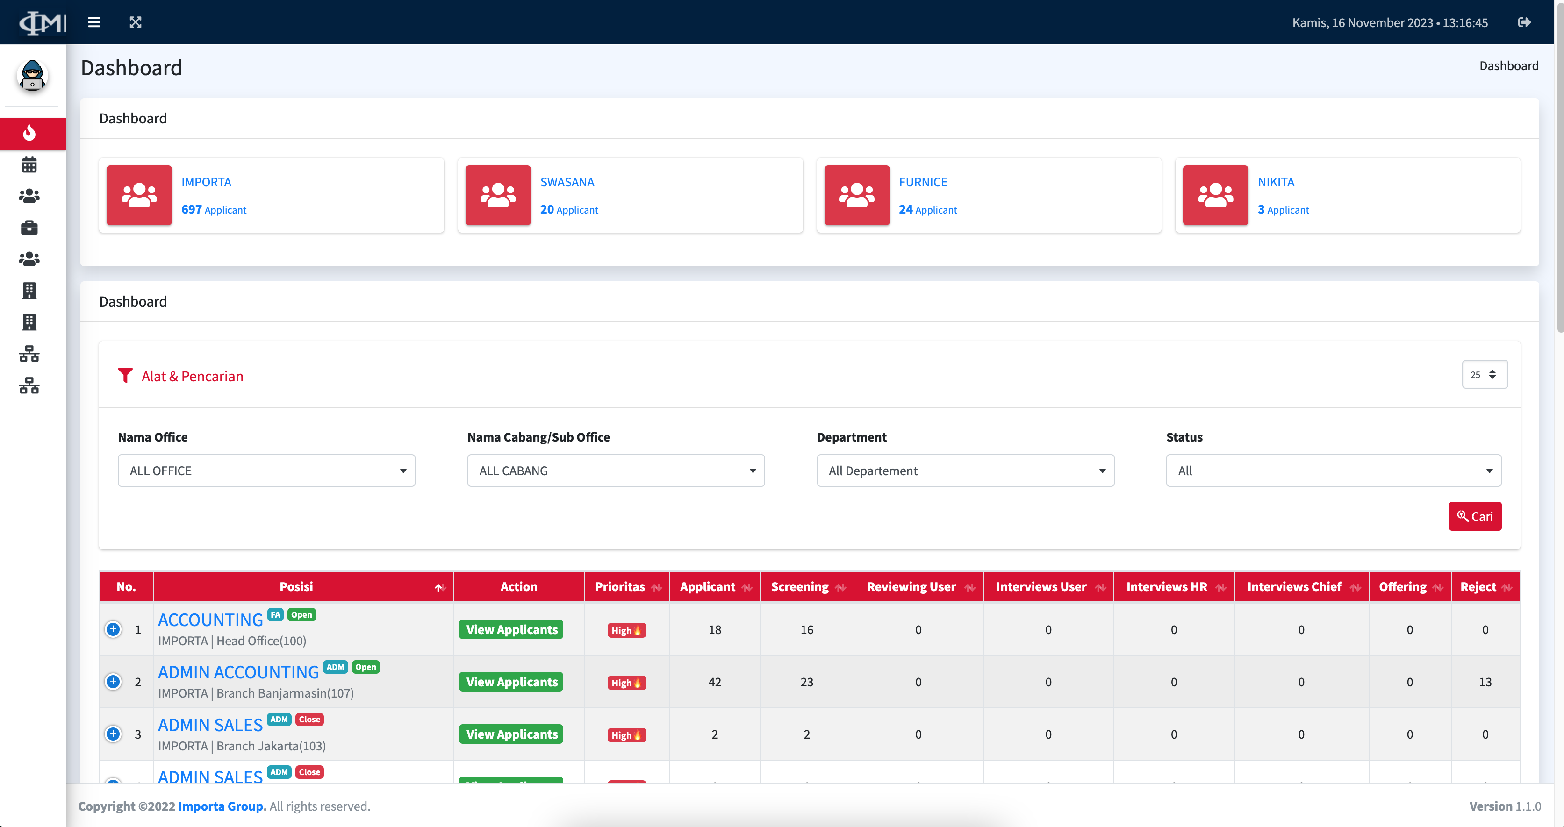Click the logout icon in top bar
The image size is (1564, 827).
1524,22
